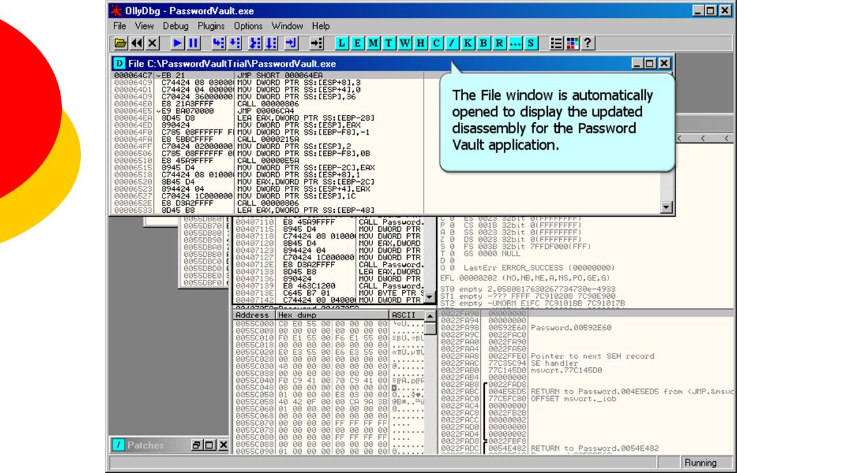
Task: Click the ASCII column header
Action: [407, 315]
